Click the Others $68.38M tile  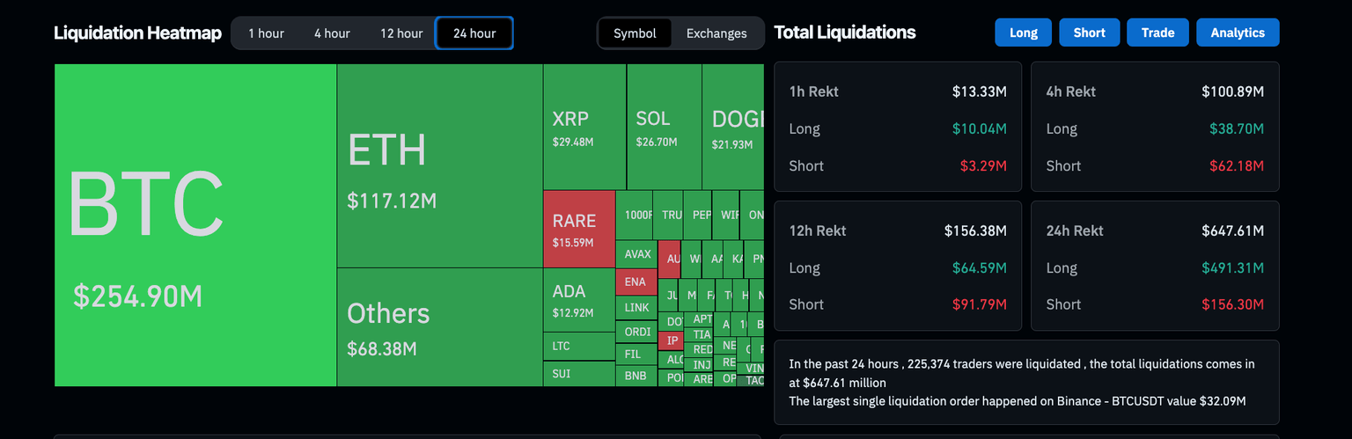pyautogui.click(x=439, y=327)
